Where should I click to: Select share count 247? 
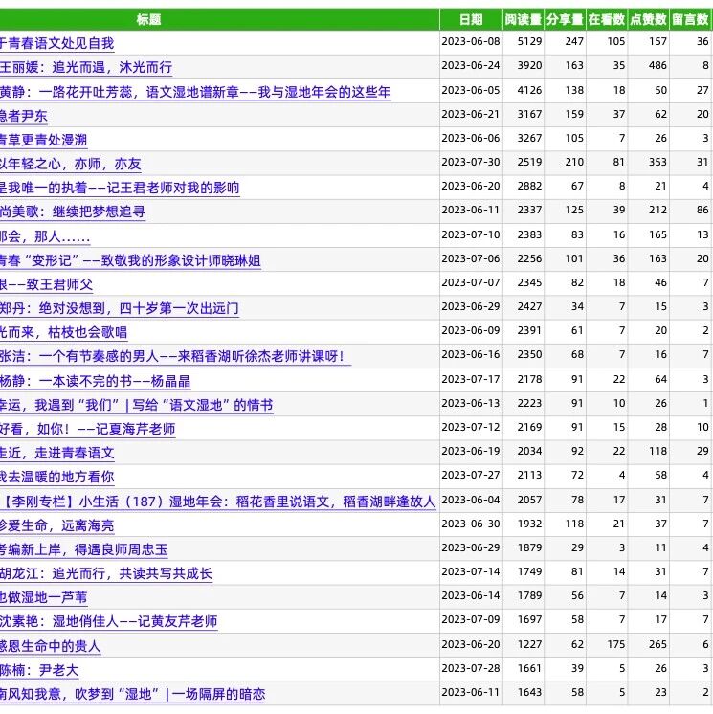tap(574, 41)
